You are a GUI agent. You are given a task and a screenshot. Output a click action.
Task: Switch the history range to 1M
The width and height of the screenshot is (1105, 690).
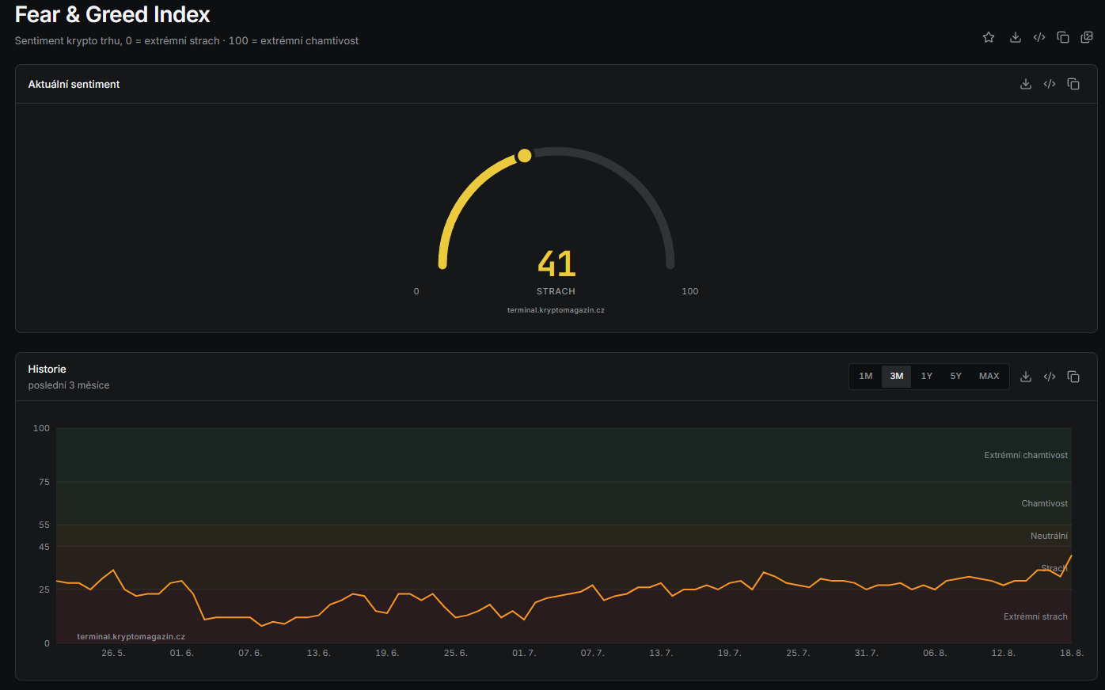pyautogui.click(x=866, y=376)
